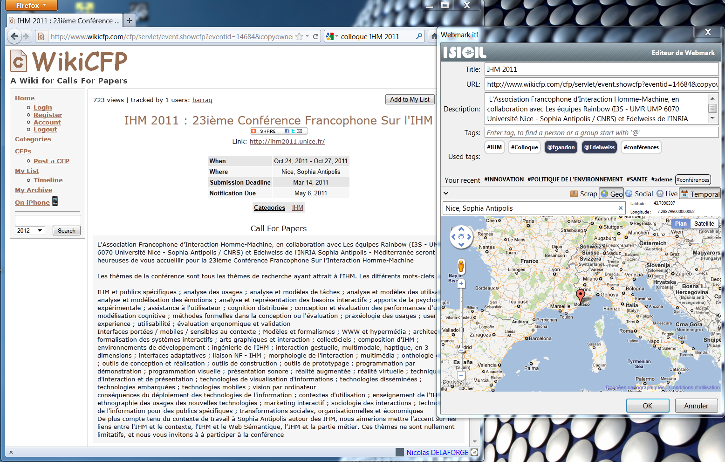Add the recent #INNOVATION tag
Viewport: 725px width, 462px height.
[x=504, y=179]
